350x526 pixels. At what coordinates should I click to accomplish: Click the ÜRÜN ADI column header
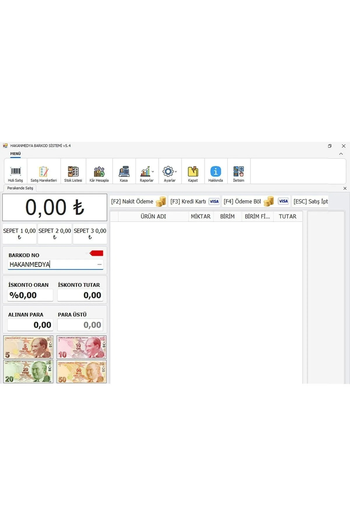(x=153, y=217)
